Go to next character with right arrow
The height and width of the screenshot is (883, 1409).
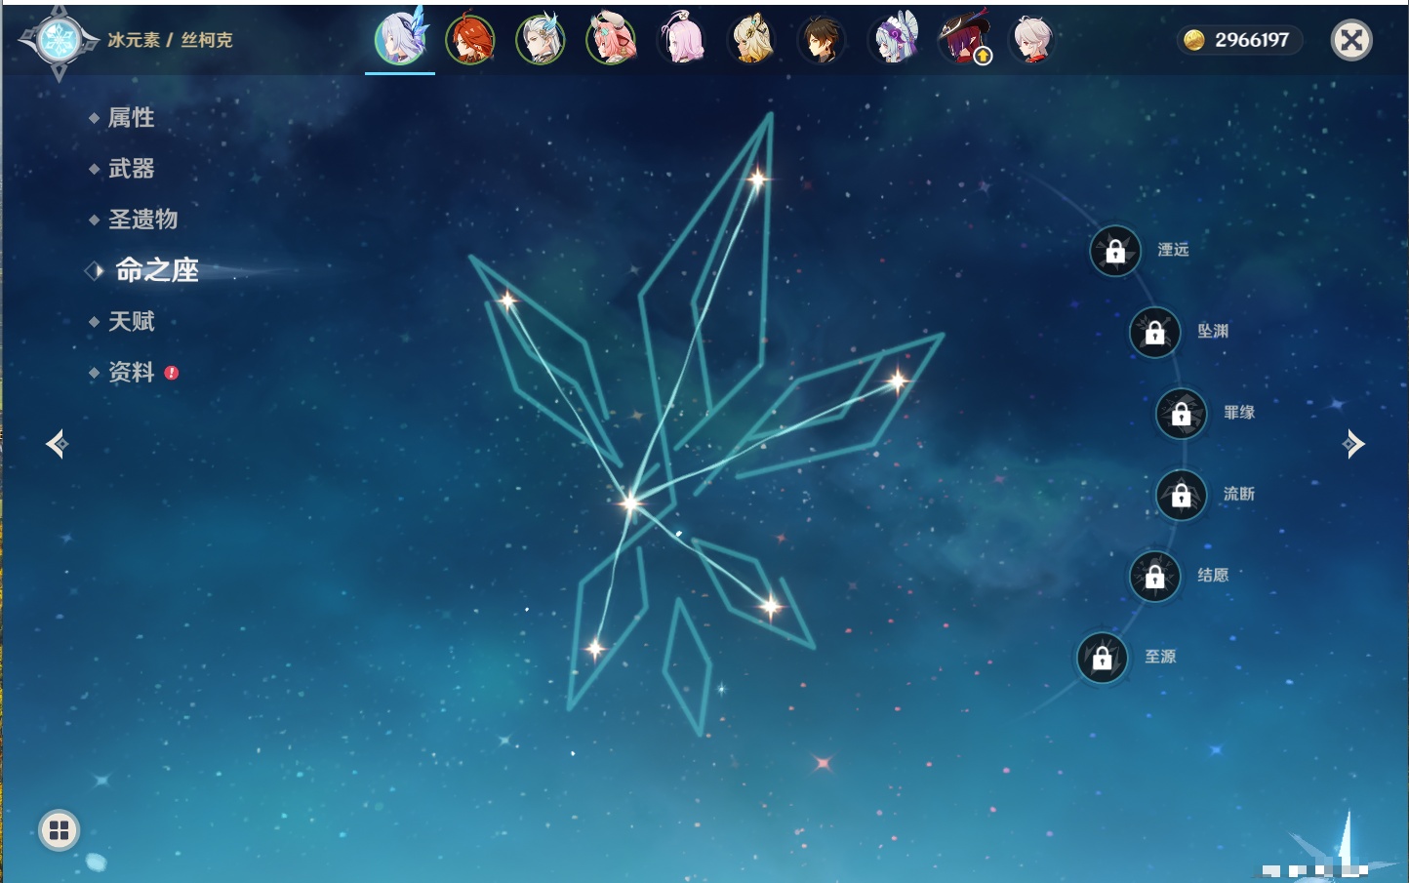pyautogui.click(x=1352, y=444)
